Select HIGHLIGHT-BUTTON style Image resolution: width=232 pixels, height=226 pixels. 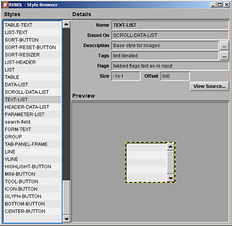33,167
